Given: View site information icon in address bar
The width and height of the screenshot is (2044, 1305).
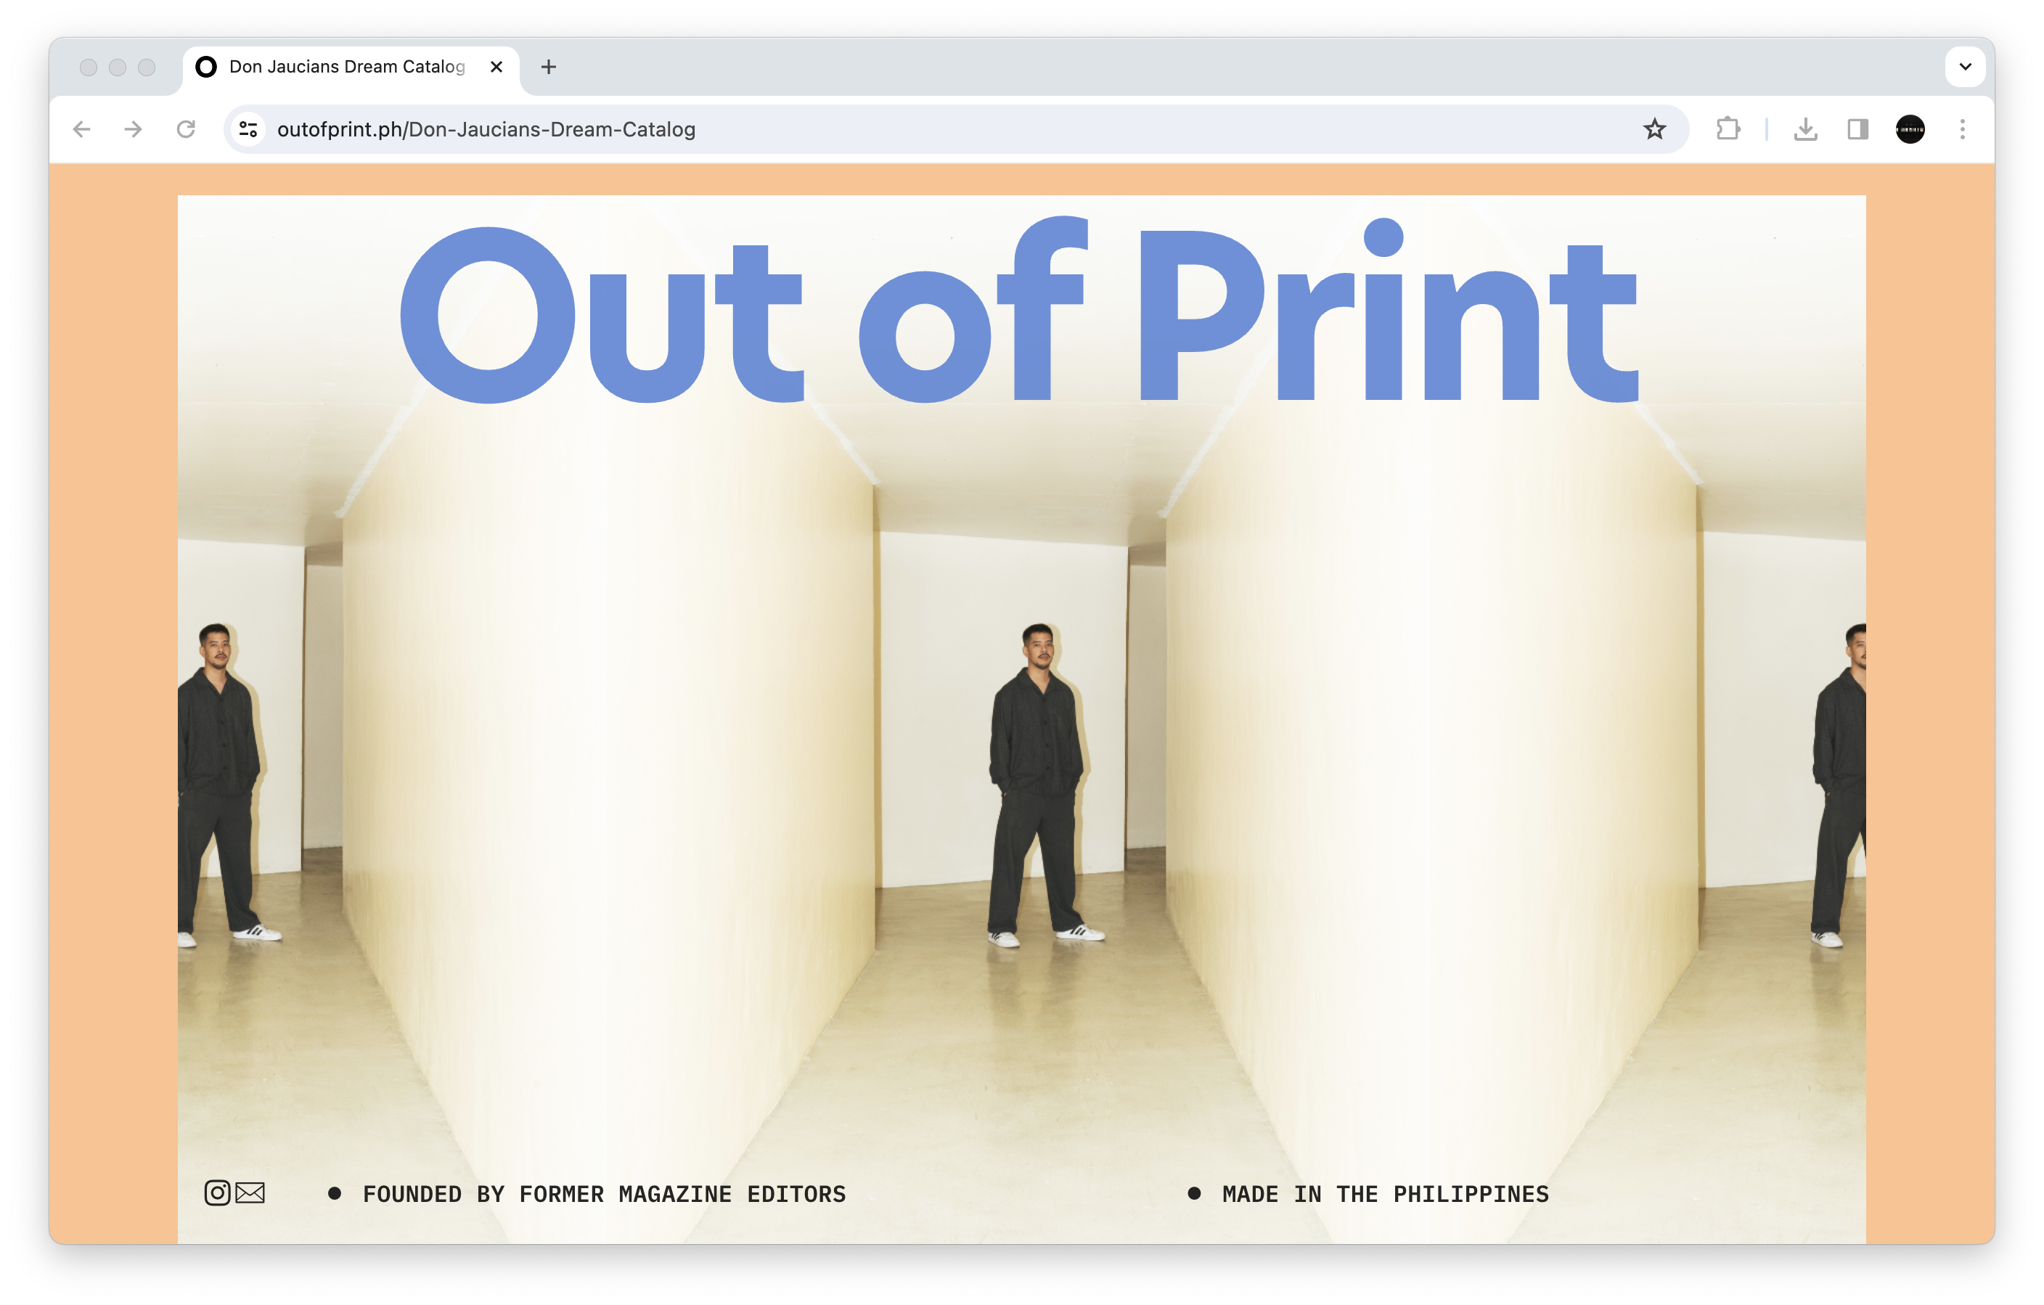Looking at the screenshot, I should pos(249,129).
